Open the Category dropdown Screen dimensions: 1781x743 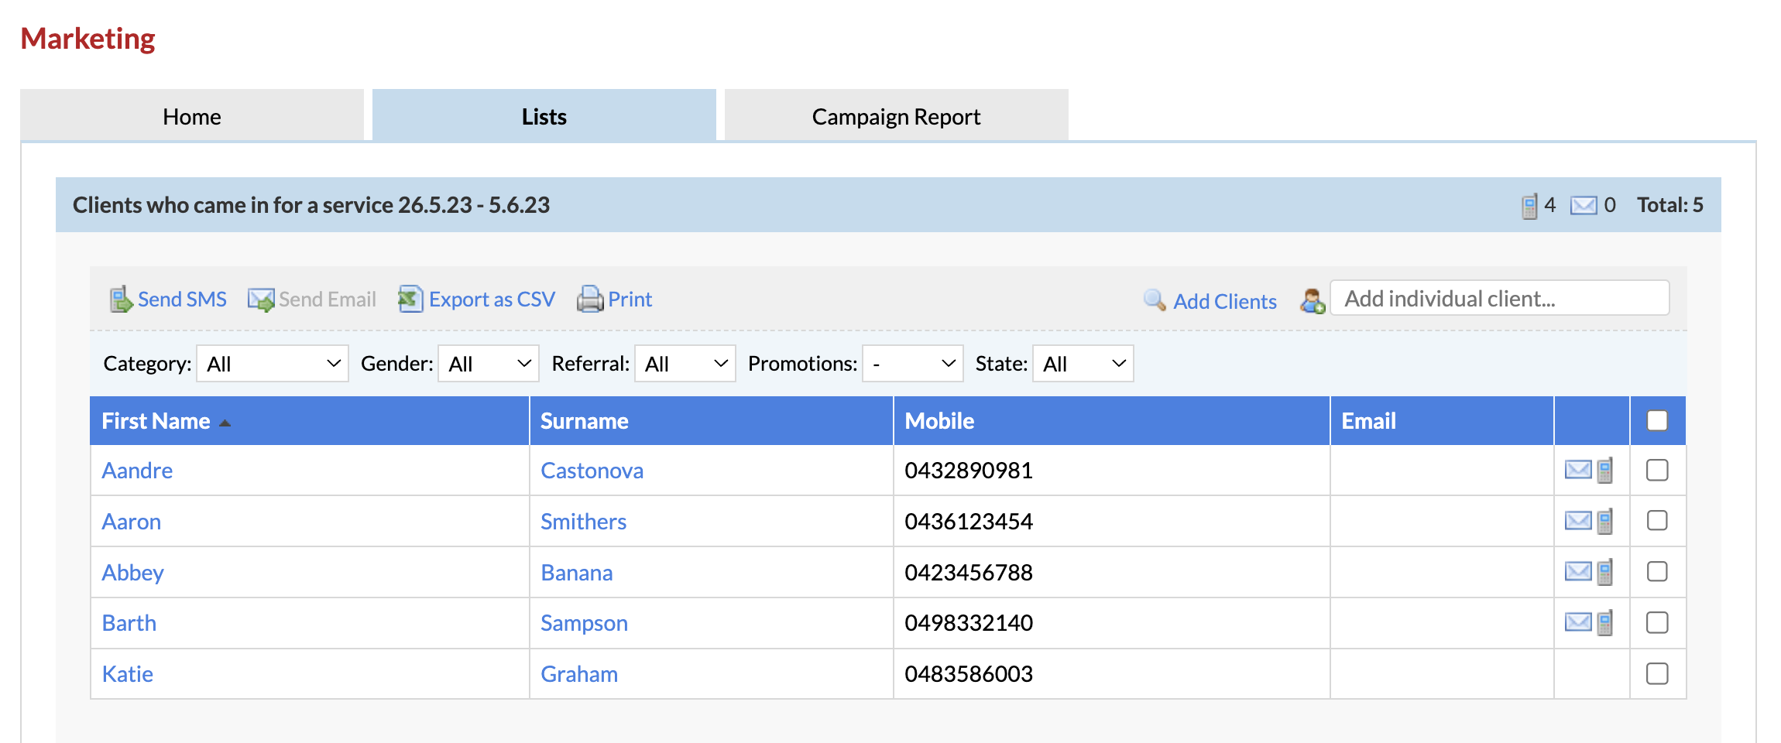click(x=273, y=364)
